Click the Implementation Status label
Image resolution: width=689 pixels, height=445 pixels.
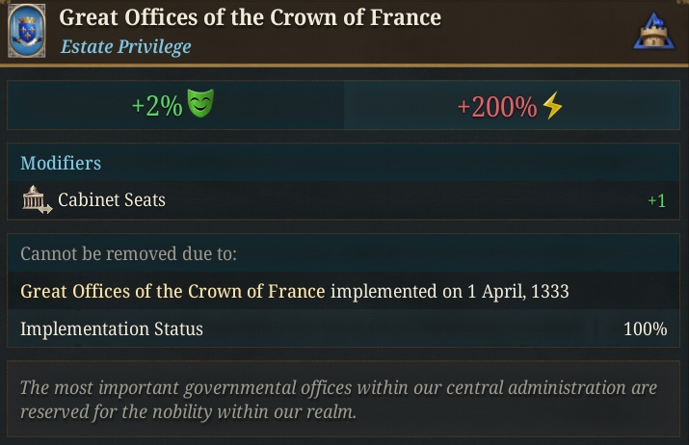click(112, 328)
